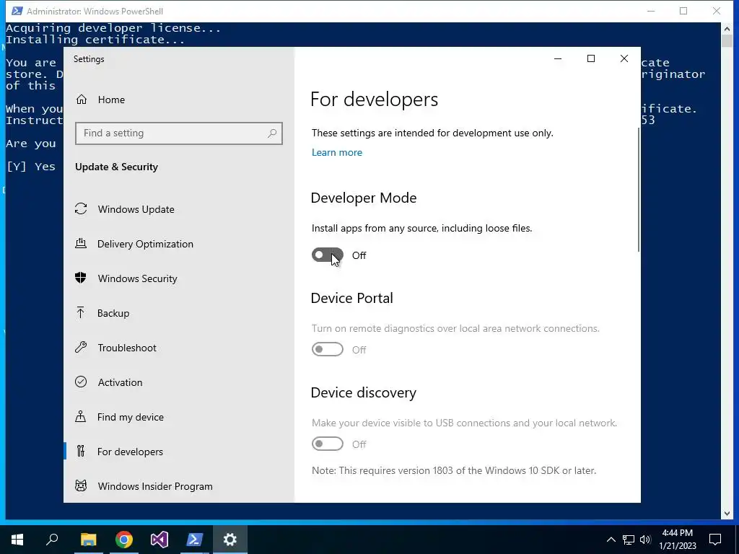Click the Activation checkmark icon

81,382
